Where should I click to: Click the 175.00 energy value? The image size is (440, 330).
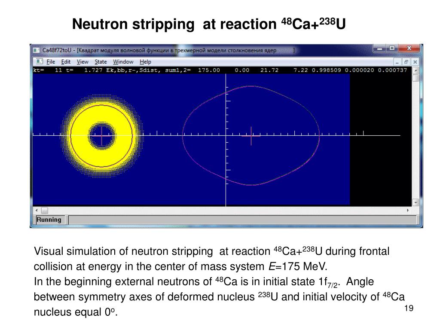pyautogui.click(x=209, y=70)
